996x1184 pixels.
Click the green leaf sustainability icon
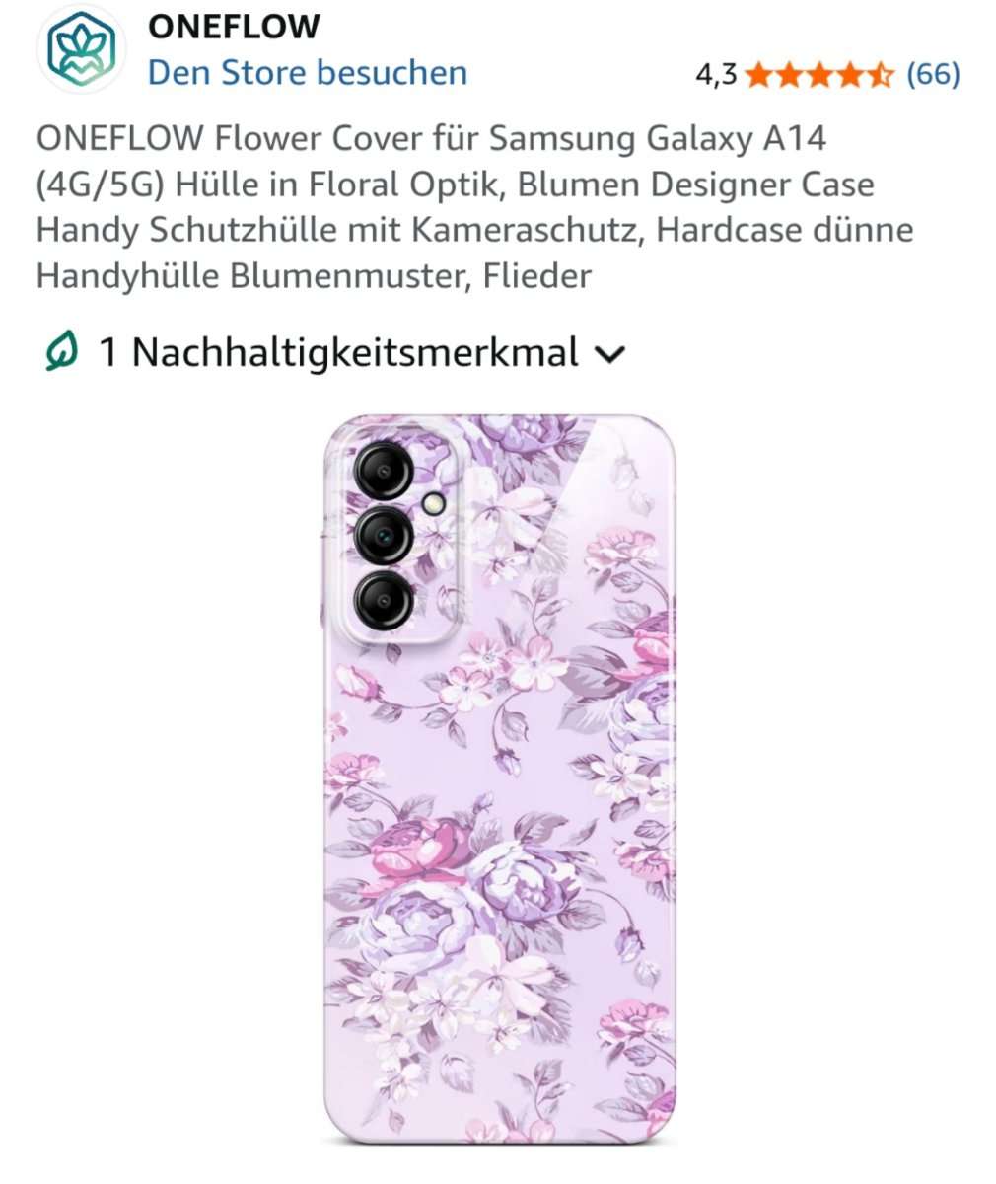[x=61, y=351]
